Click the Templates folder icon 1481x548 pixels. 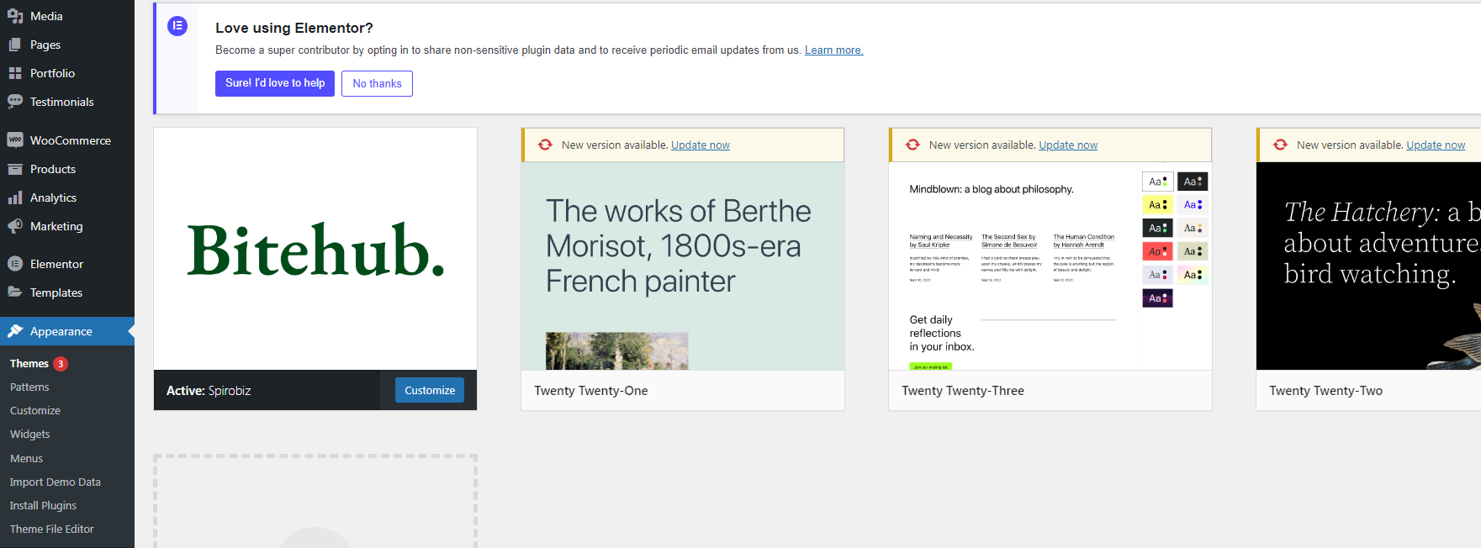(x=15, y=292)
